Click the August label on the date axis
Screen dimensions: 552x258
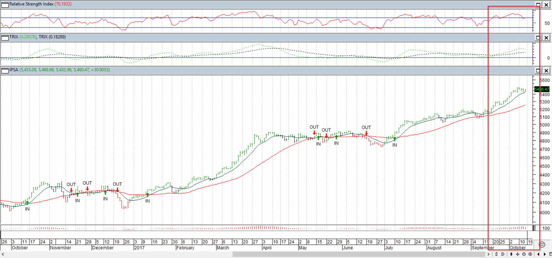coord(434,248)
